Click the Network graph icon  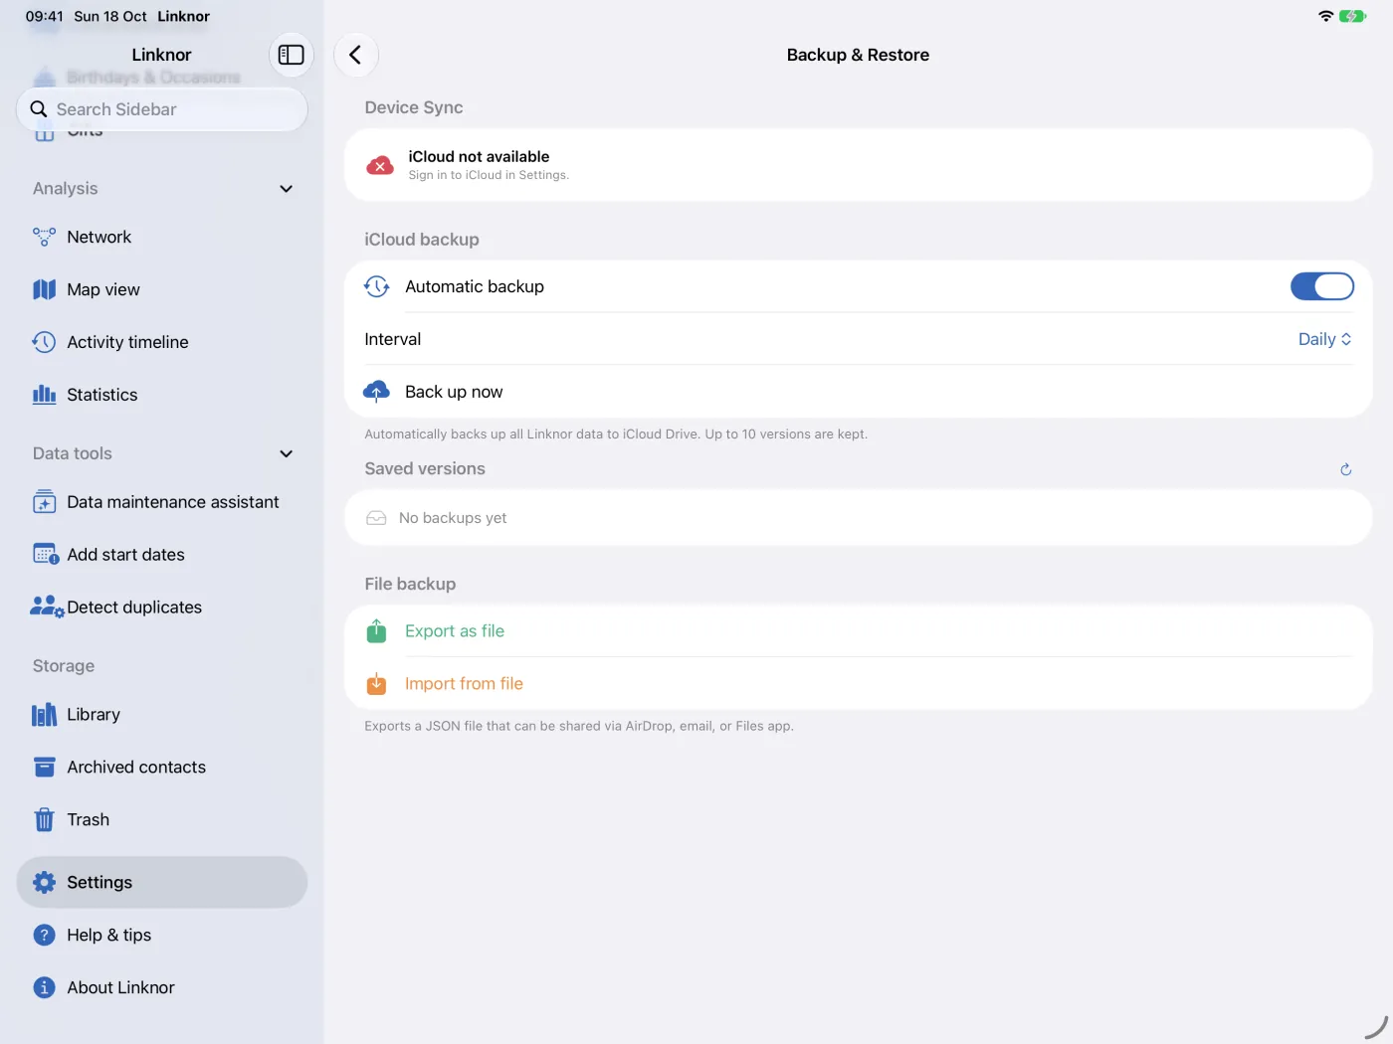[44, 237]
